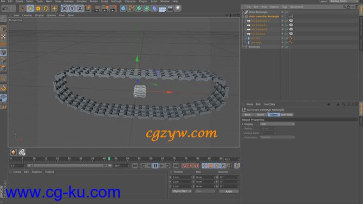Click the timeline preview range slider bar

pyautogui.click(x=69, y=166)
